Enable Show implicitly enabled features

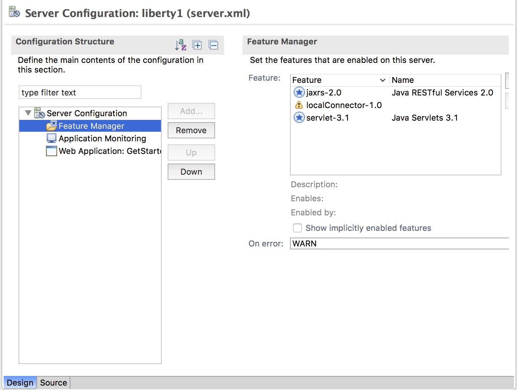point(297,228)
